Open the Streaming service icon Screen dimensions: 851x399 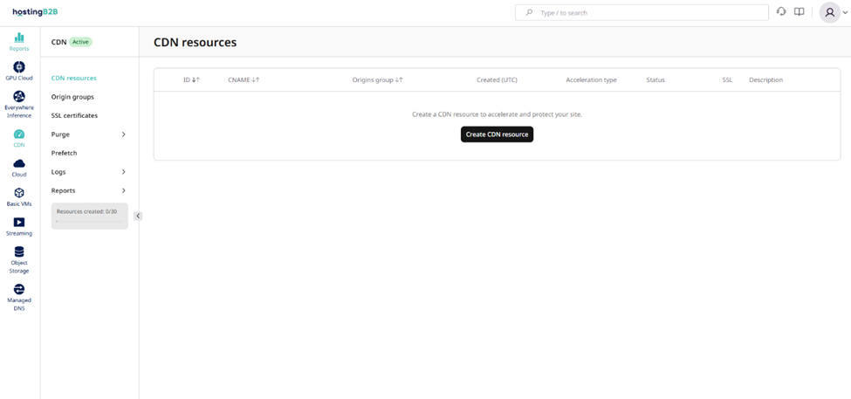point(19,224)
